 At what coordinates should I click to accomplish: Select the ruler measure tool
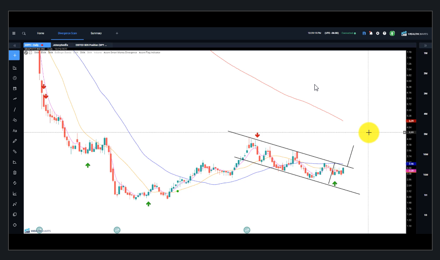click(x=15, y=152)
